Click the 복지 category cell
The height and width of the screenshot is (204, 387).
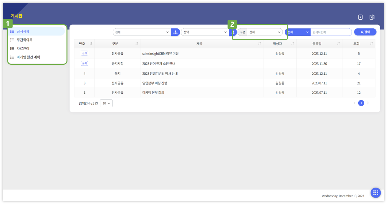pos(117,74)
